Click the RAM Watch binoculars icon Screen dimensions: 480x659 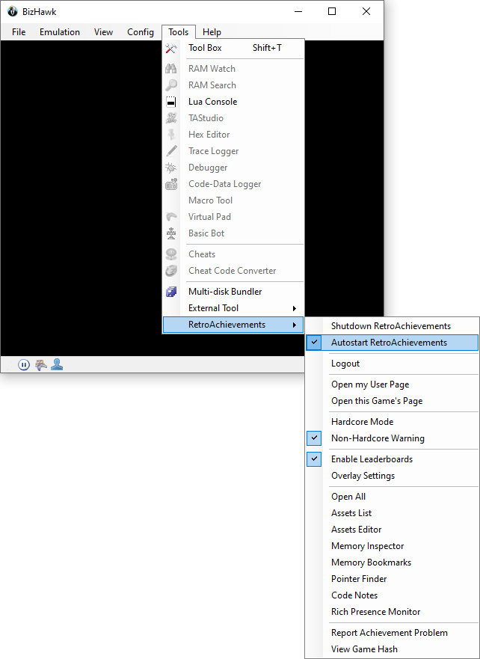click(x=171, y=69)
